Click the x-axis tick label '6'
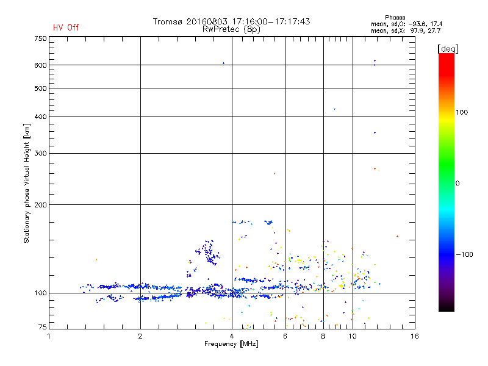 click(285, 336)
